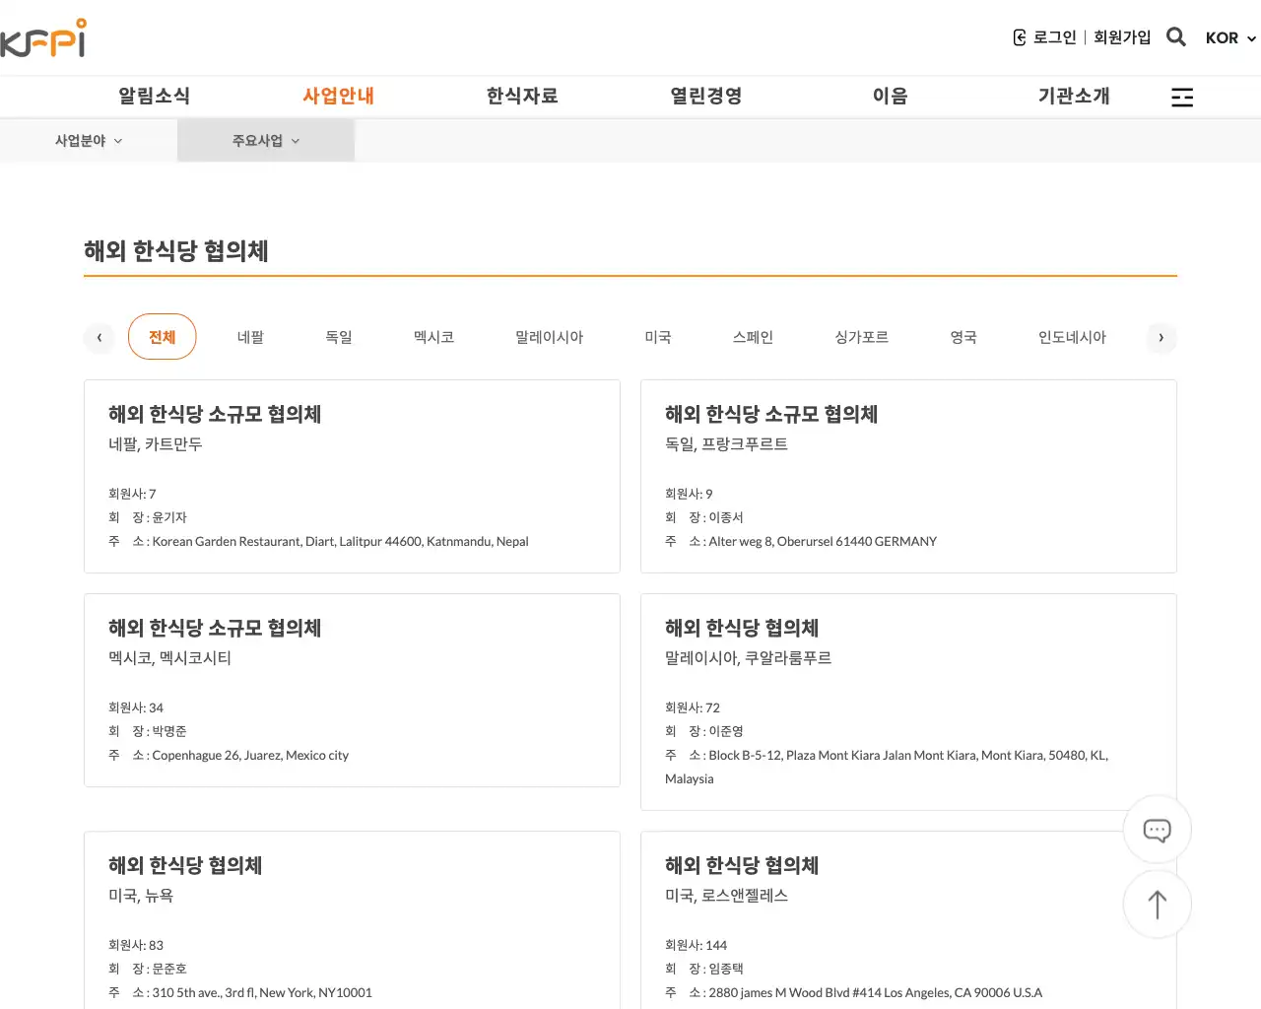Select the 네팔 country tab
This screenshot has height=1009, width=1261.
pos(250,337)
